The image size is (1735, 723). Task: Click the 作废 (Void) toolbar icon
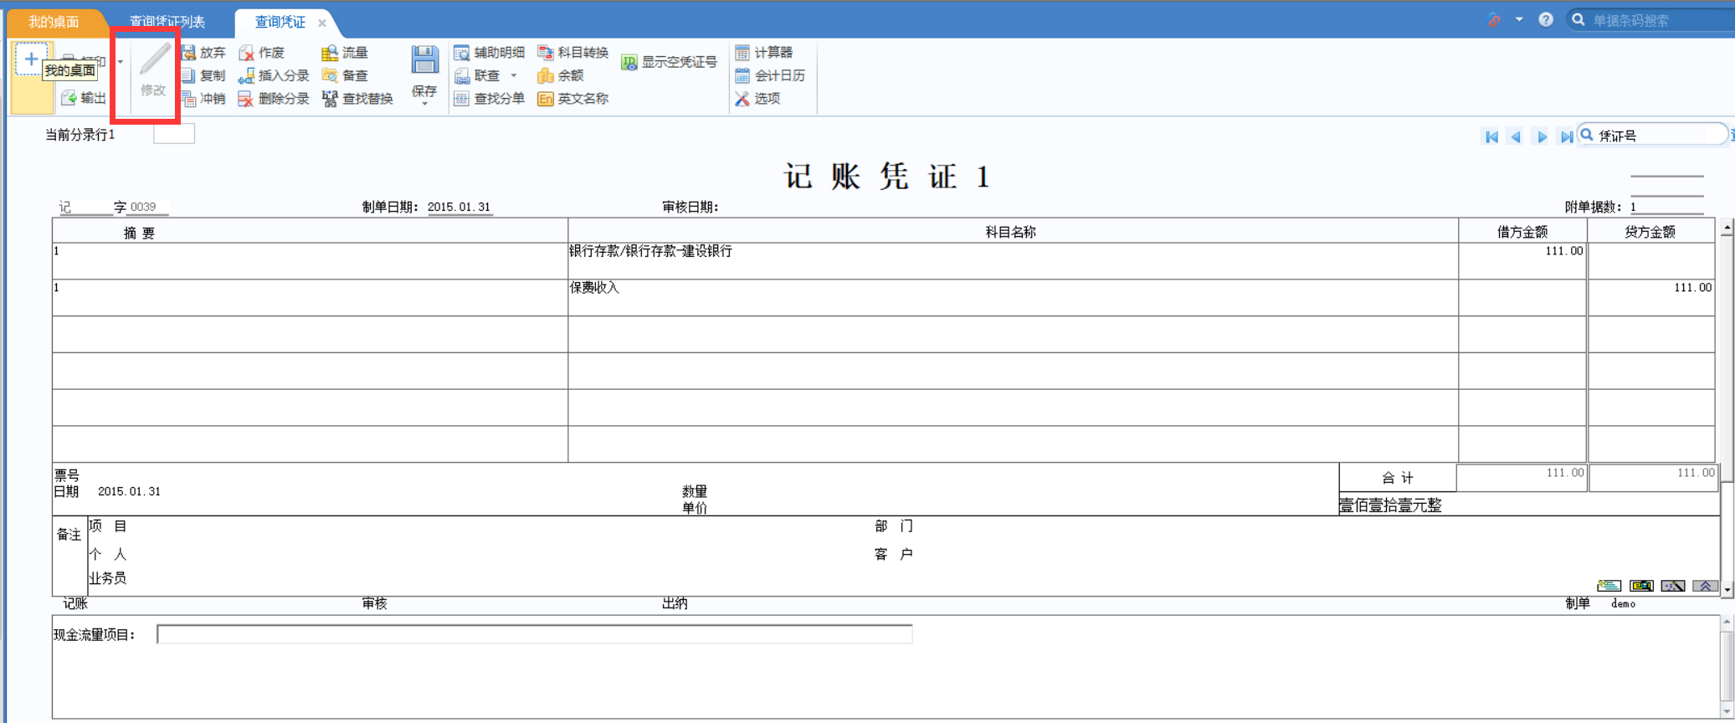[246, 53]
